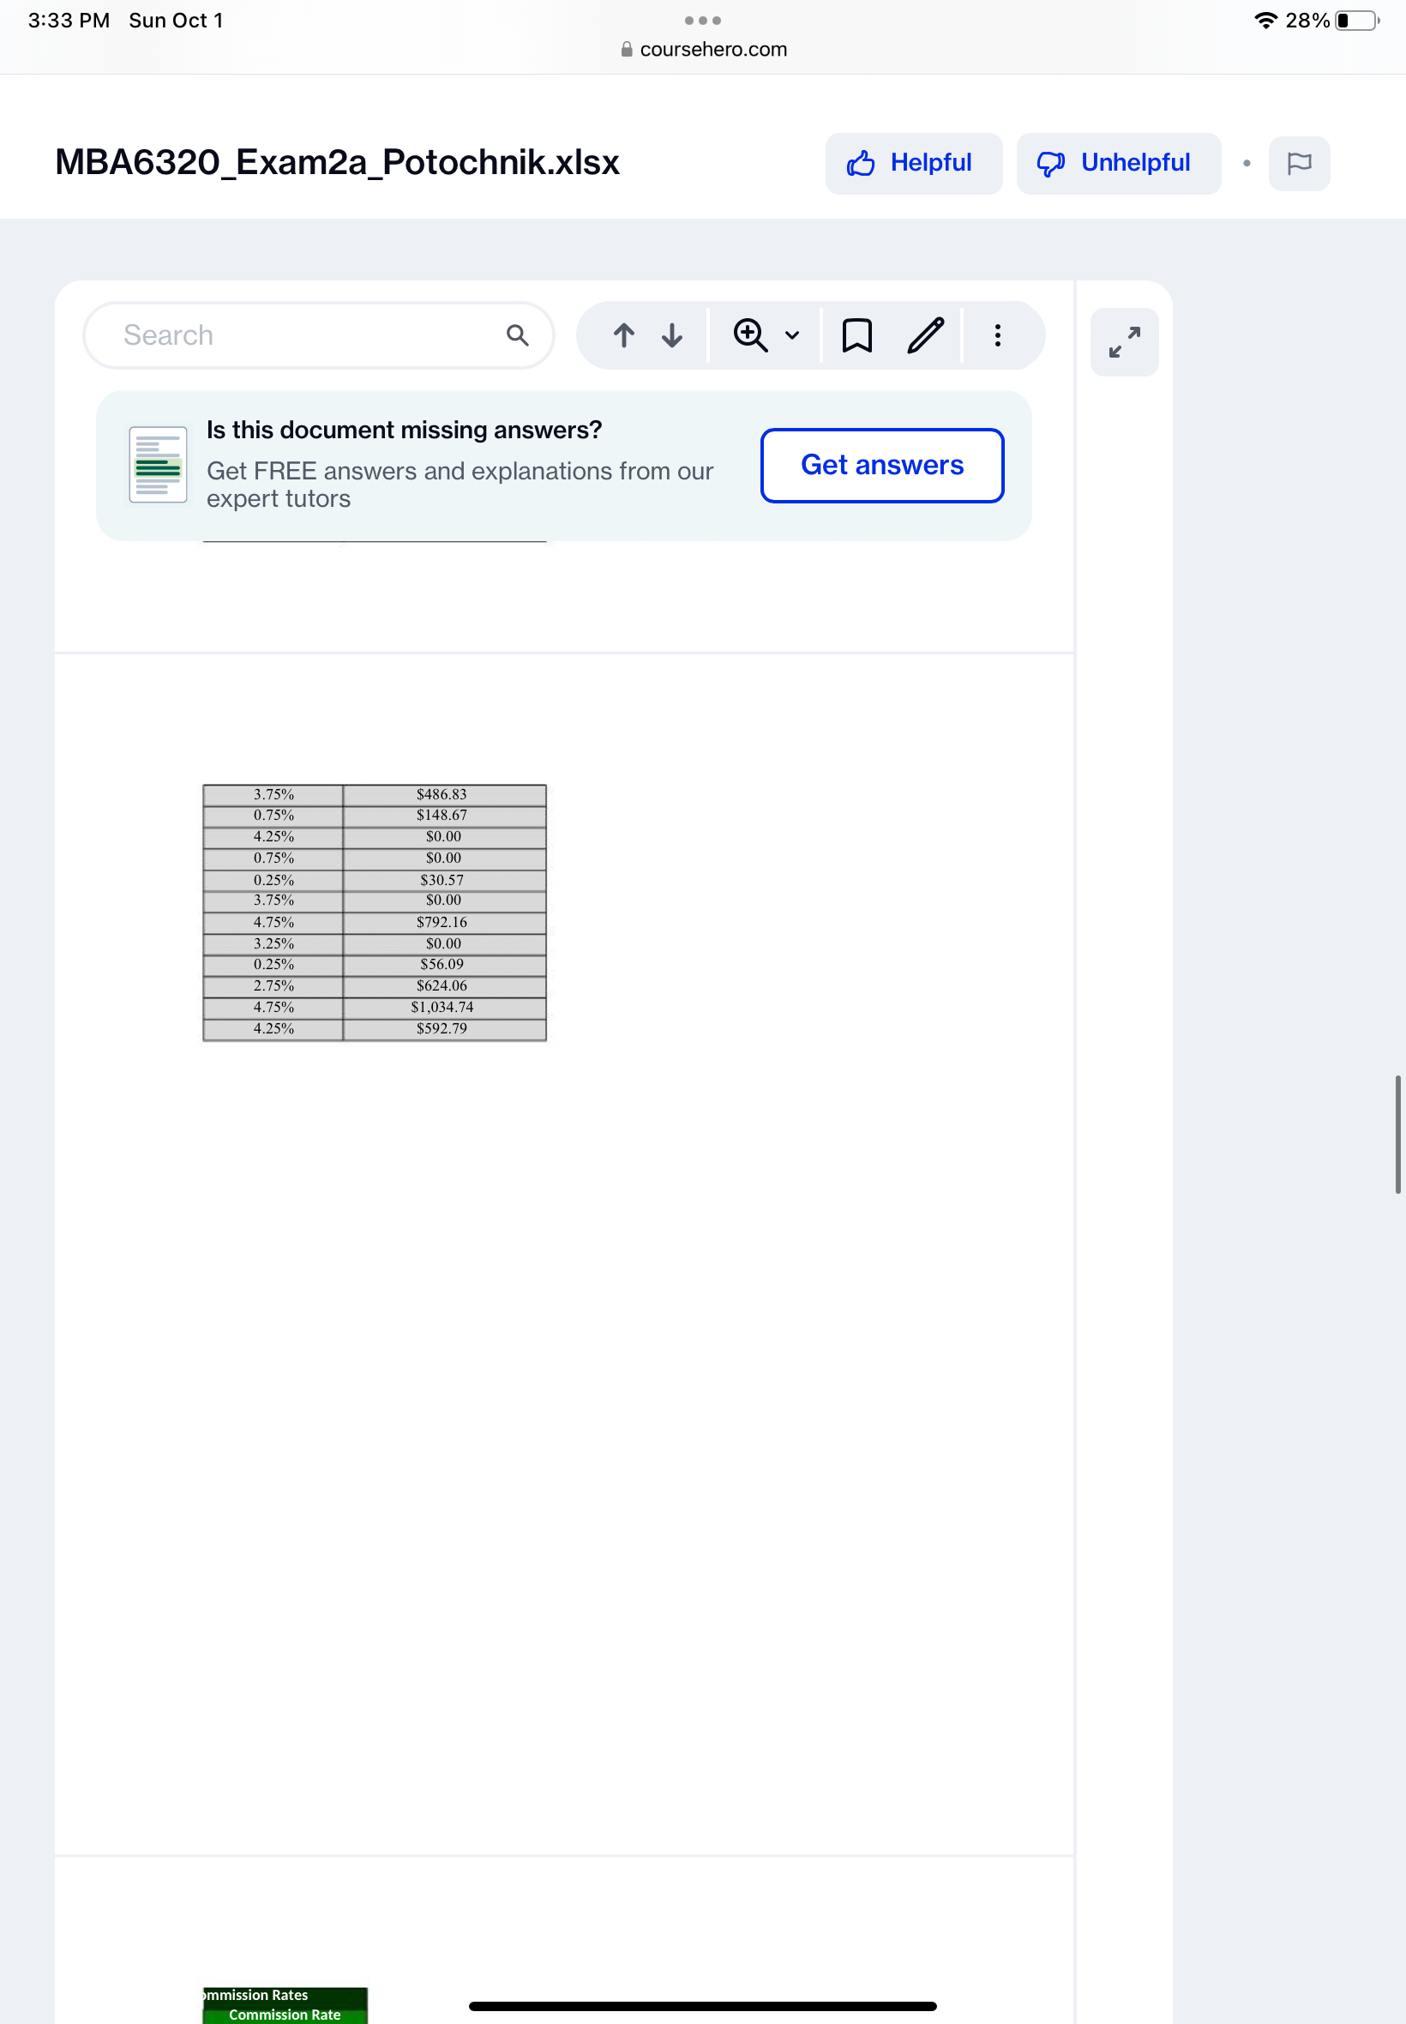The image size is (1406, 2024).
Task: Click the MBA6320_Exam2a_Potochnik.xlsx document title
Action: pyautogui.click(x=336, y=162)
